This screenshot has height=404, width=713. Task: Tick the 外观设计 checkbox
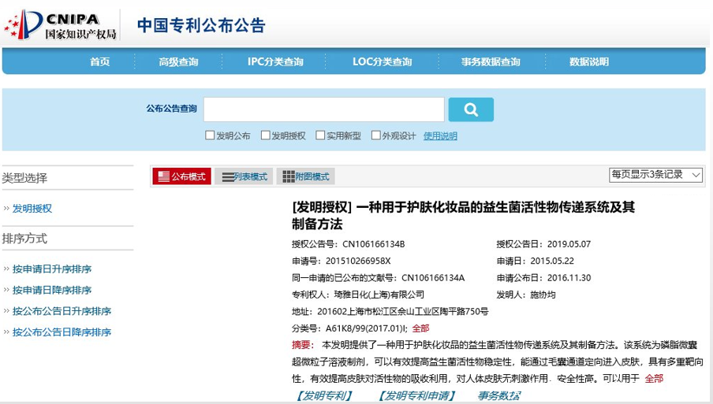point(375,135)
